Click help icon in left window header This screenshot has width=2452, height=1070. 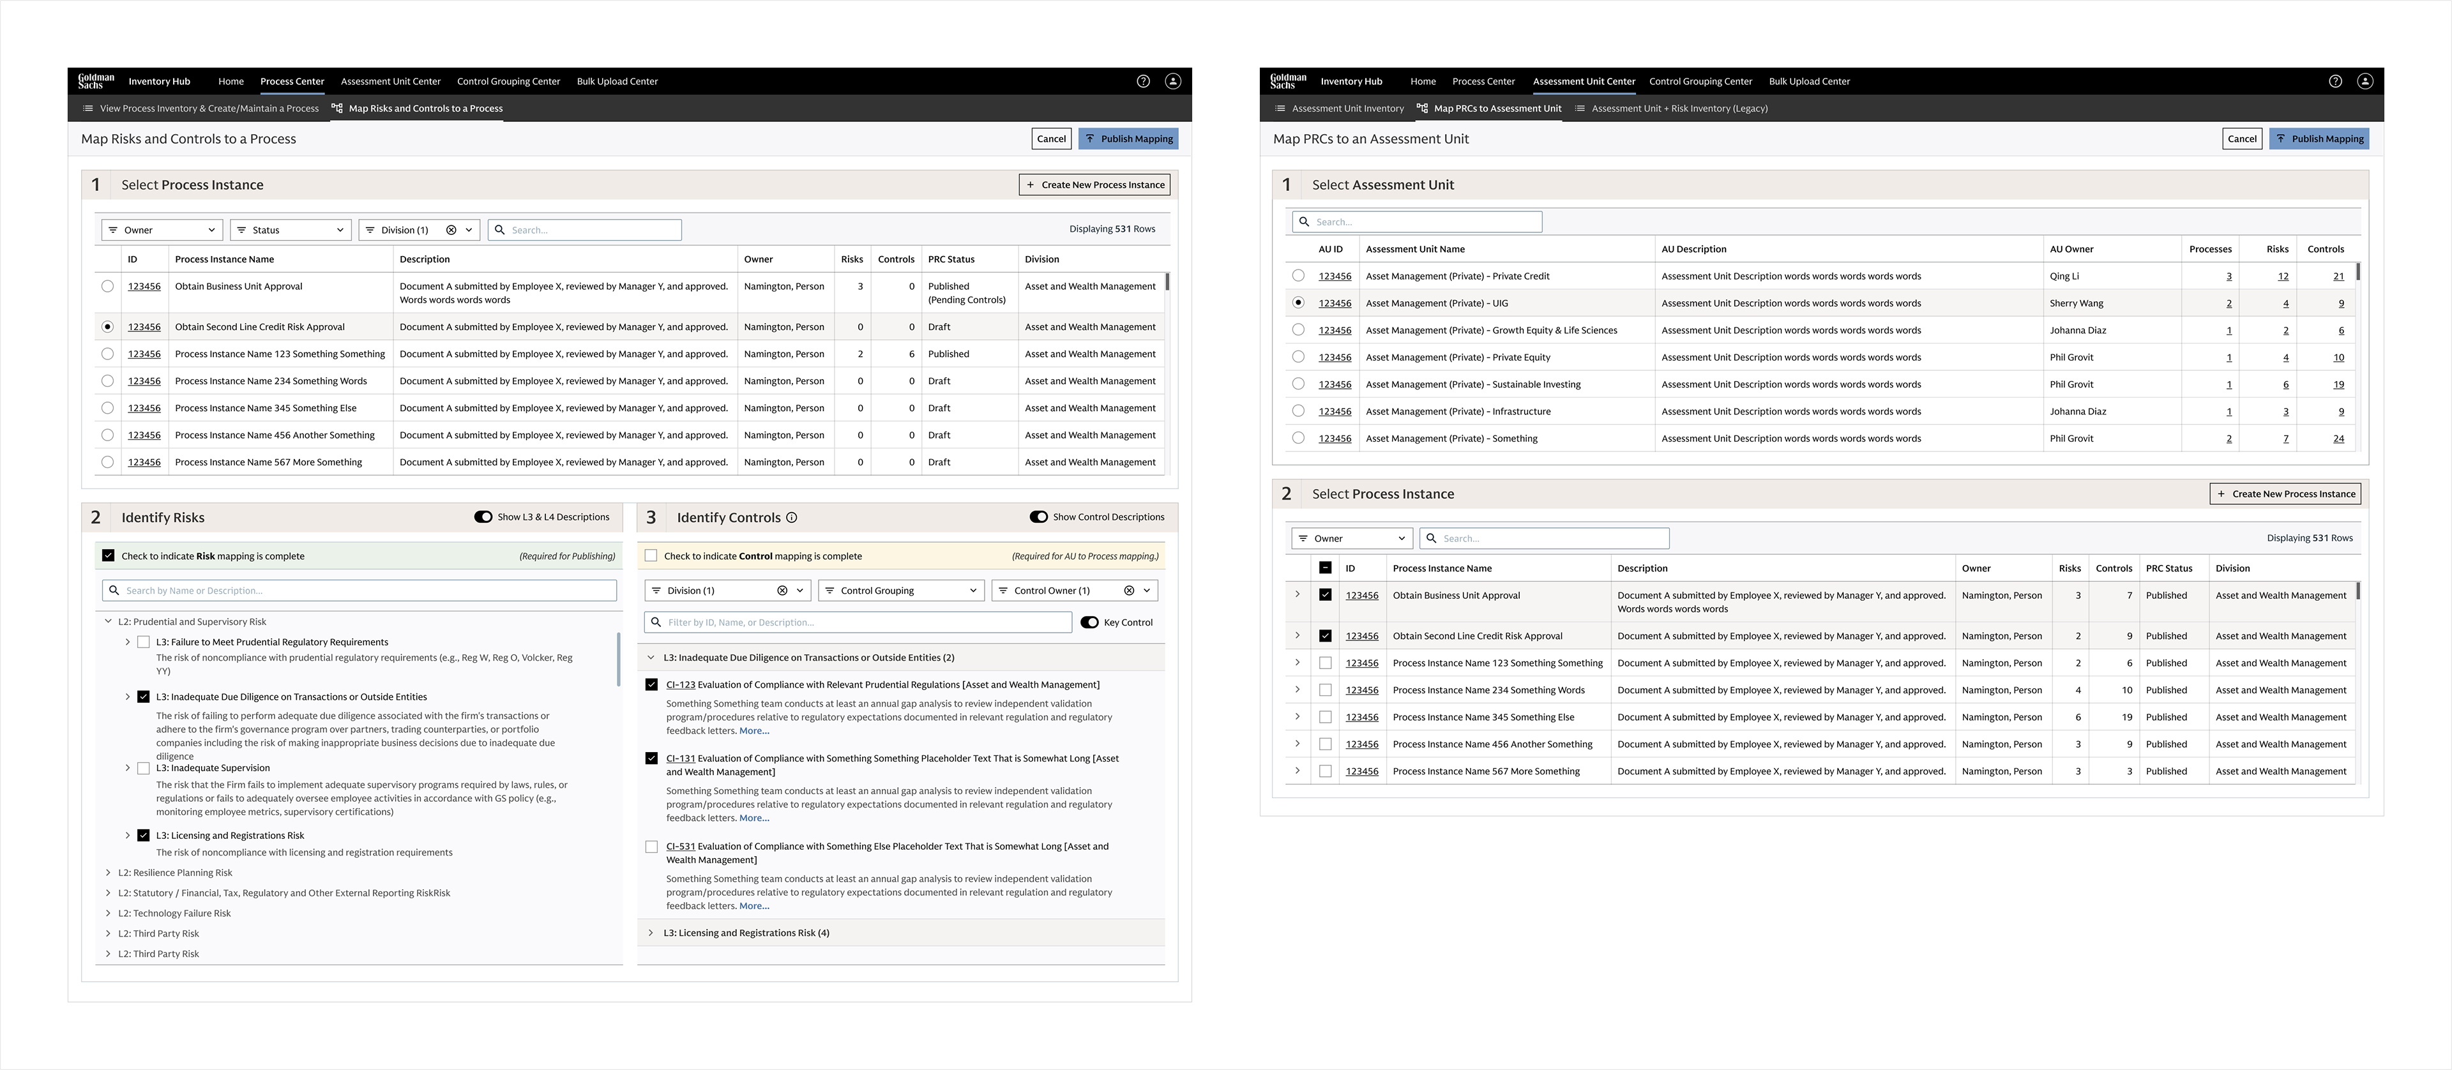tap(1143, 82)
